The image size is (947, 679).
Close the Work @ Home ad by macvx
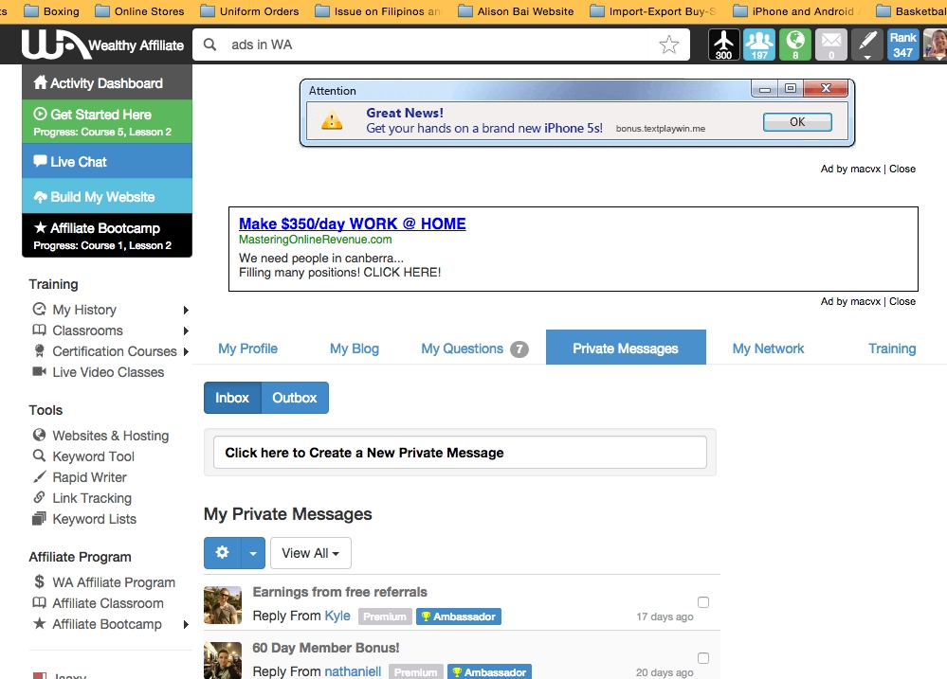pos(902,301)
